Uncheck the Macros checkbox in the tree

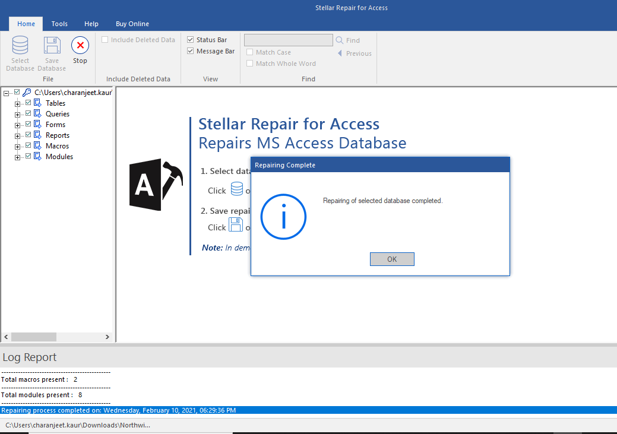coord(29,145)
